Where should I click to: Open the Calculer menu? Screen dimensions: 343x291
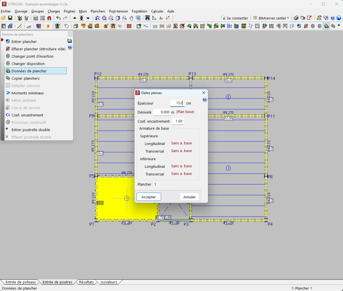point(157,11)
